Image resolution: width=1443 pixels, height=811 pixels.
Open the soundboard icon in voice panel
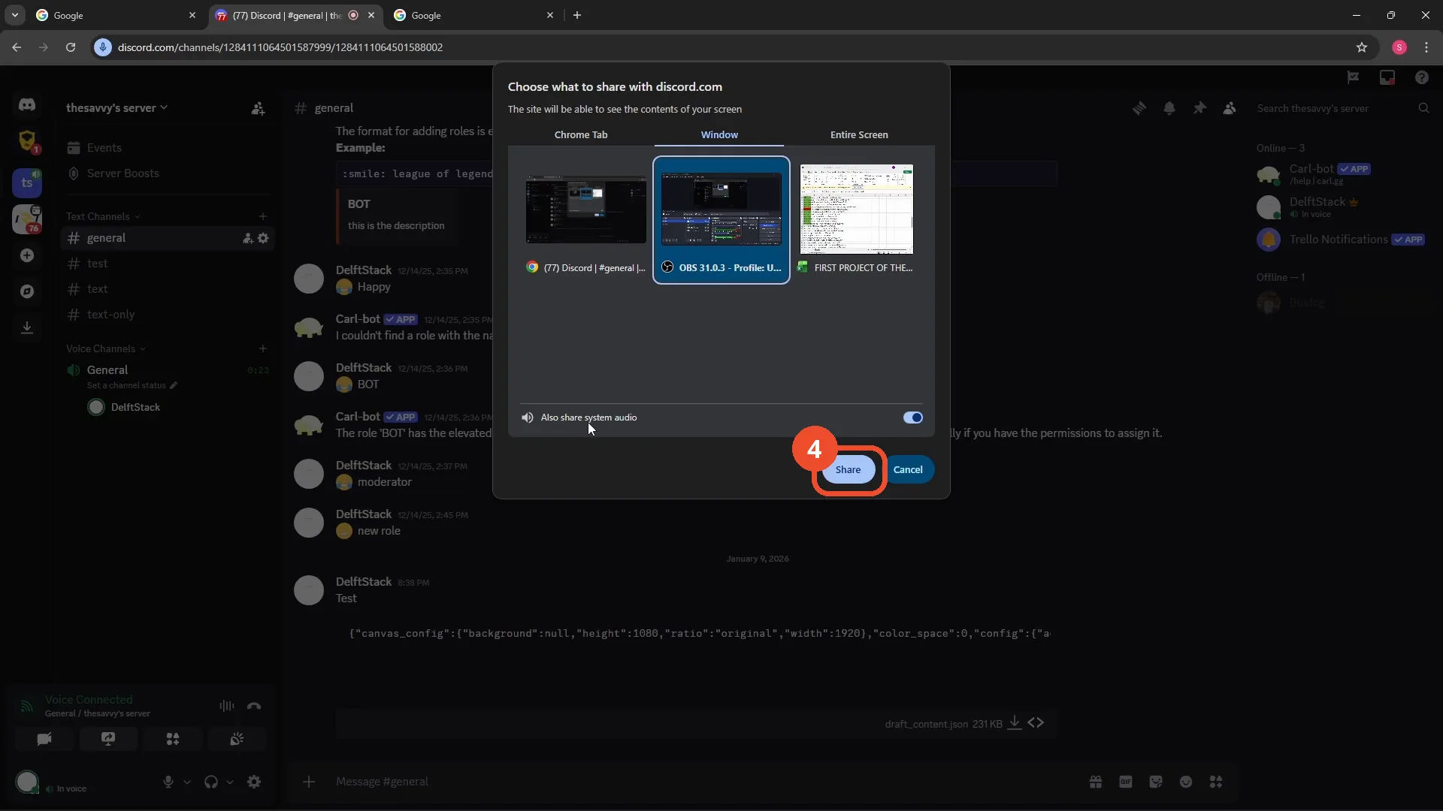(237, 739)
